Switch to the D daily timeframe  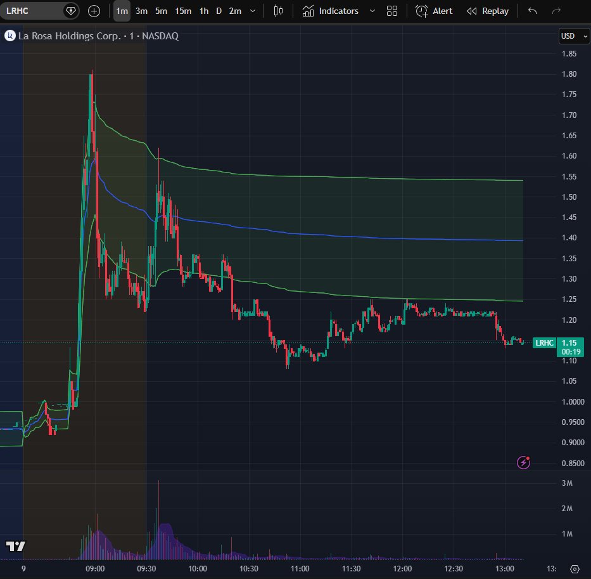(x=219, y=11)
